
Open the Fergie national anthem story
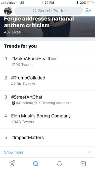coord(47,27)
